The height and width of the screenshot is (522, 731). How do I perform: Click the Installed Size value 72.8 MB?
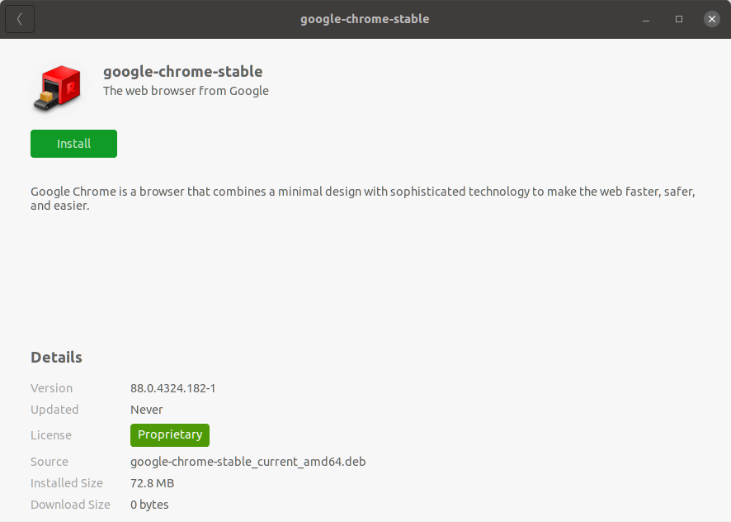(153, 483)
